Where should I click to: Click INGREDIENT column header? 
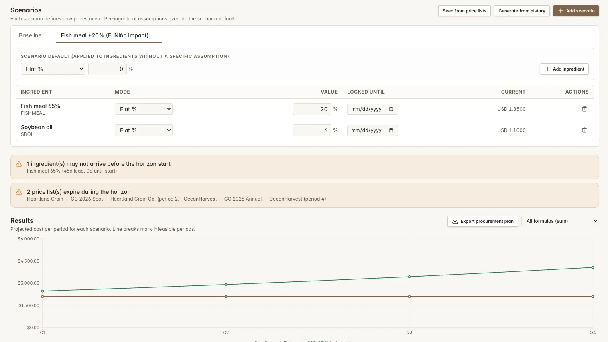click(x=37, y=92)
